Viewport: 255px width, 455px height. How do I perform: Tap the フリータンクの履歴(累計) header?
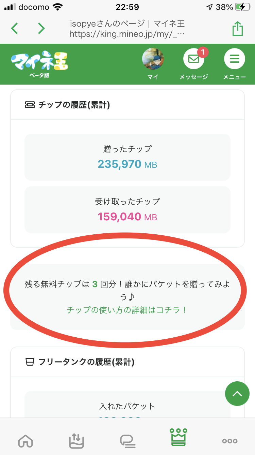click(x=86, y=362)
